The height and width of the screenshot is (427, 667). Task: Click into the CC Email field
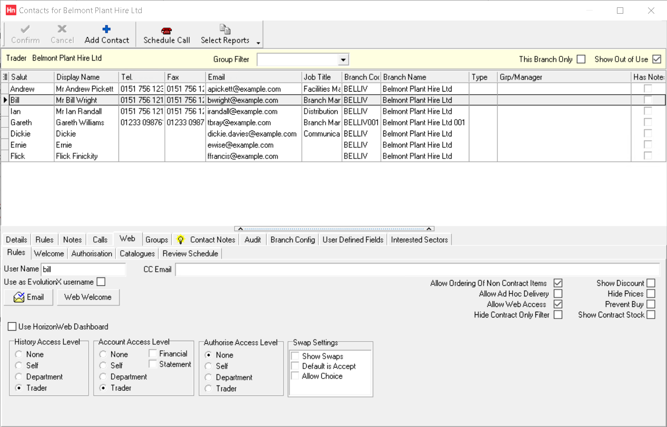(417, 269)
